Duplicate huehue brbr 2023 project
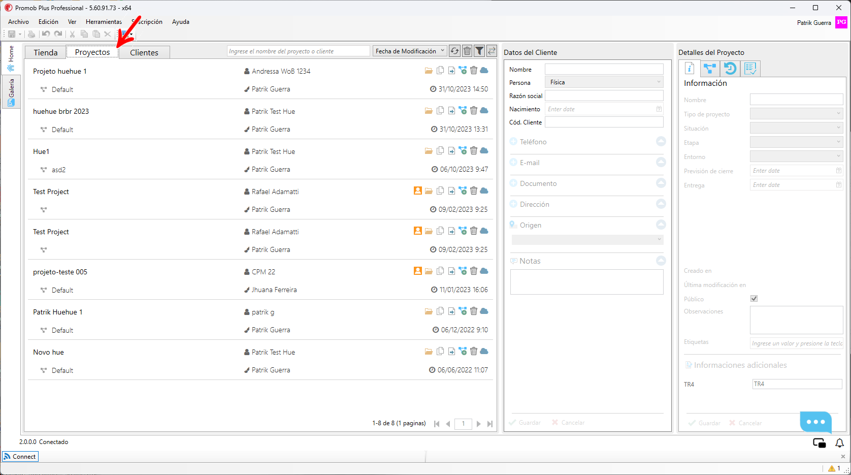This screenshot has width=851, height=475. pos(440,110)
